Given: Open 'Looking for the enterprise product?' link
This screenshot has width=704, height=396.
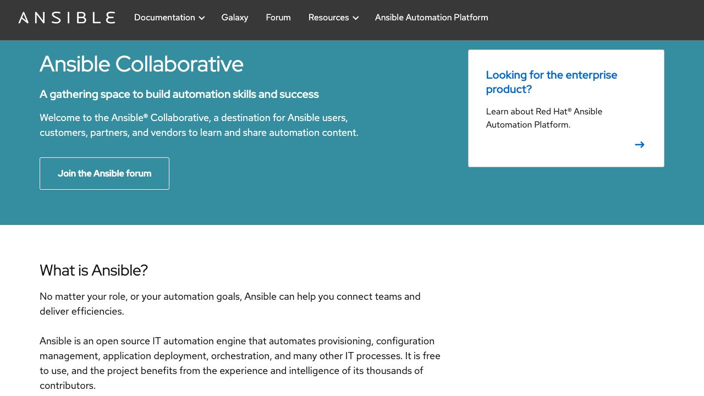Looking at the screenshot, I should 552,82.
